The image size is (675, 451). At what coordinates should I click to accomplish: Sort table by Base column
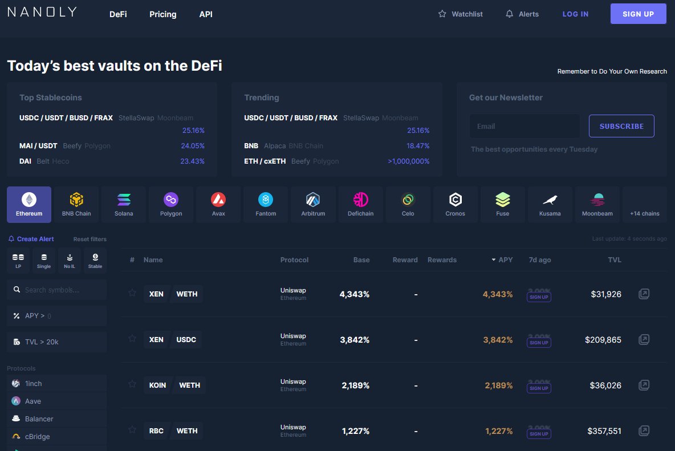click(361, 260)
